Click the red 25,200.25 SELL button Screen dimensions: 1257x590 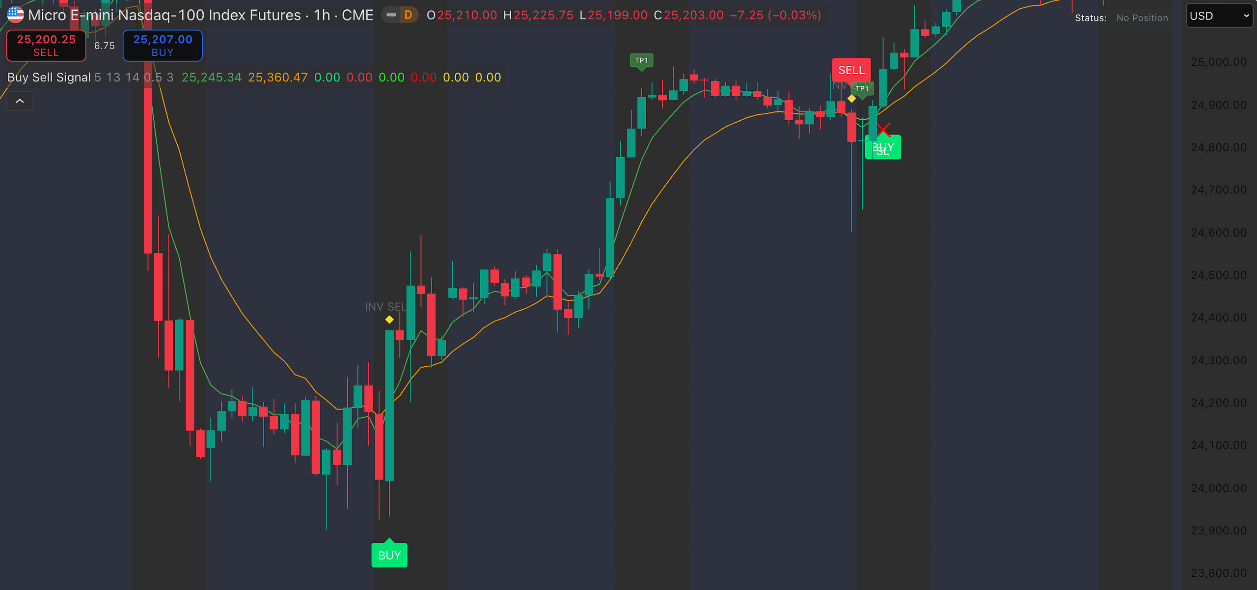(46, 46)
